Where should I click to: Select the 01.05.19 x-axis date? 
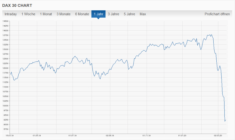36,135
